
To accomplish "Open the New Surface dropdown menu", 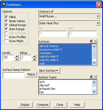I will point(49,71).
